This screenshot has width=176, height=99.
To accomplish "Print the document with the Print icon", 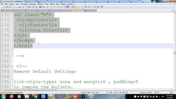I will (20, 7).
